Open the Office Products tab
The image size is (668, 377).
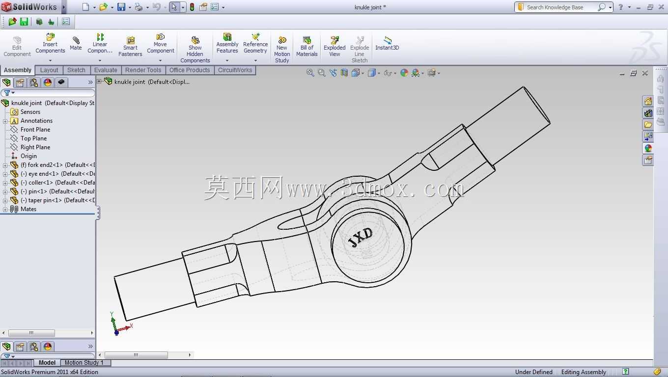pos(190,70)
